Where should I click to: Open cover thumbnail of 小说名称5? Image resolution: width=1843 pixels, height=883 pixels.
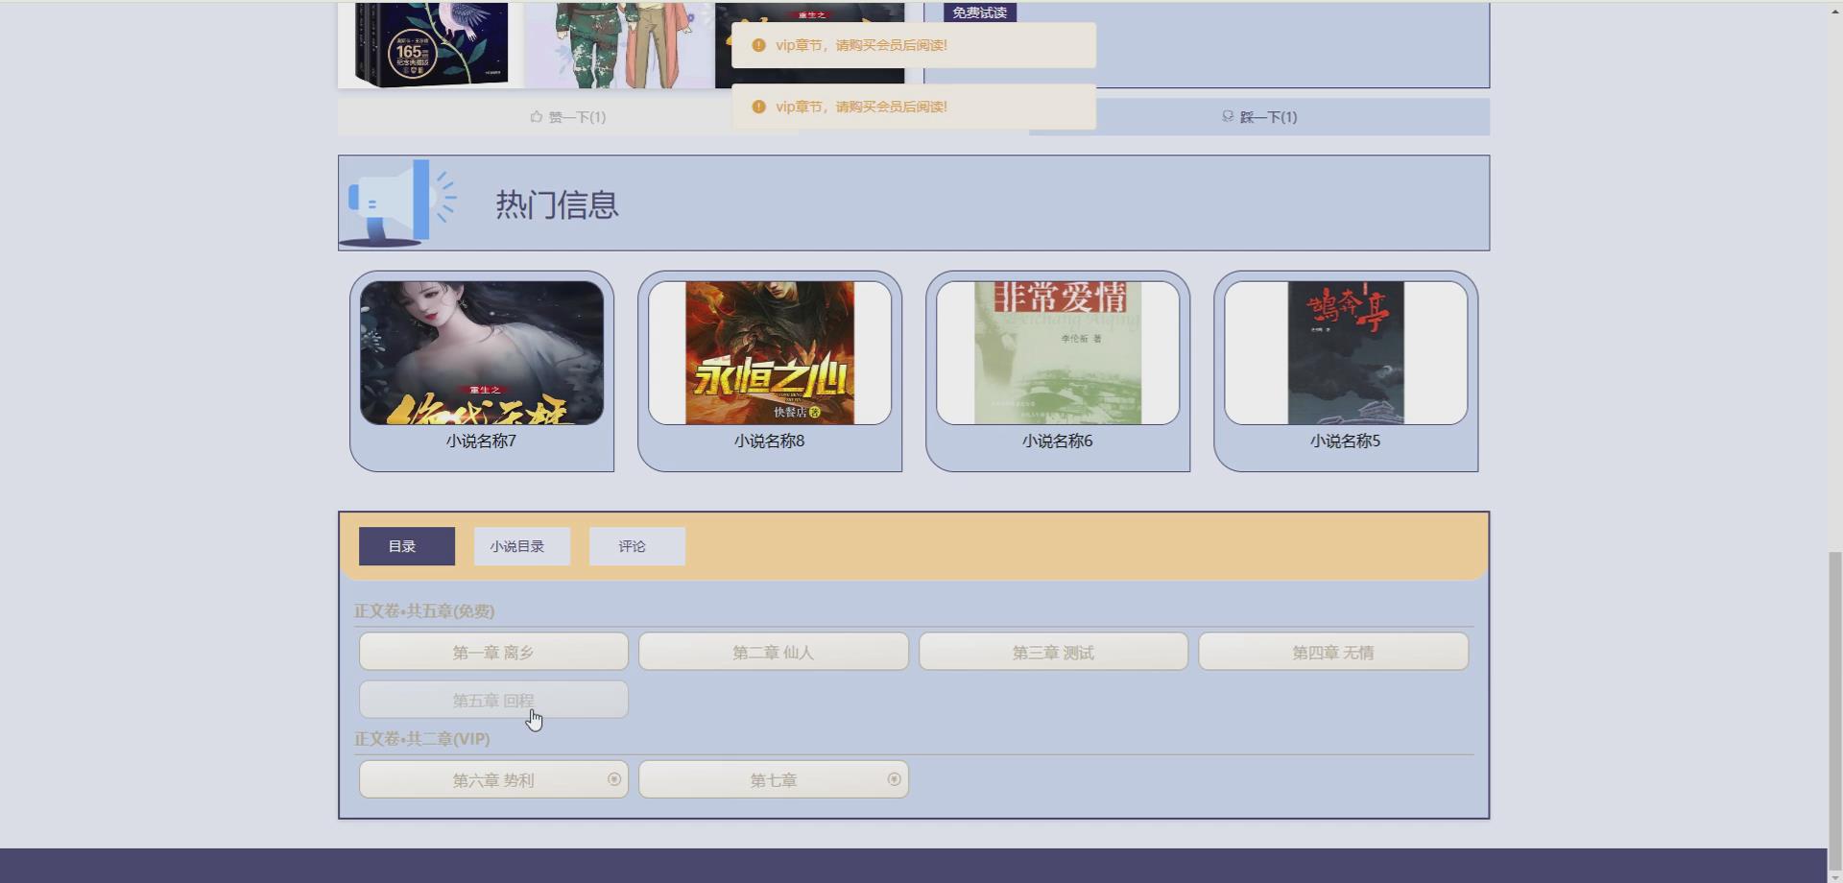click(1346, 352)
